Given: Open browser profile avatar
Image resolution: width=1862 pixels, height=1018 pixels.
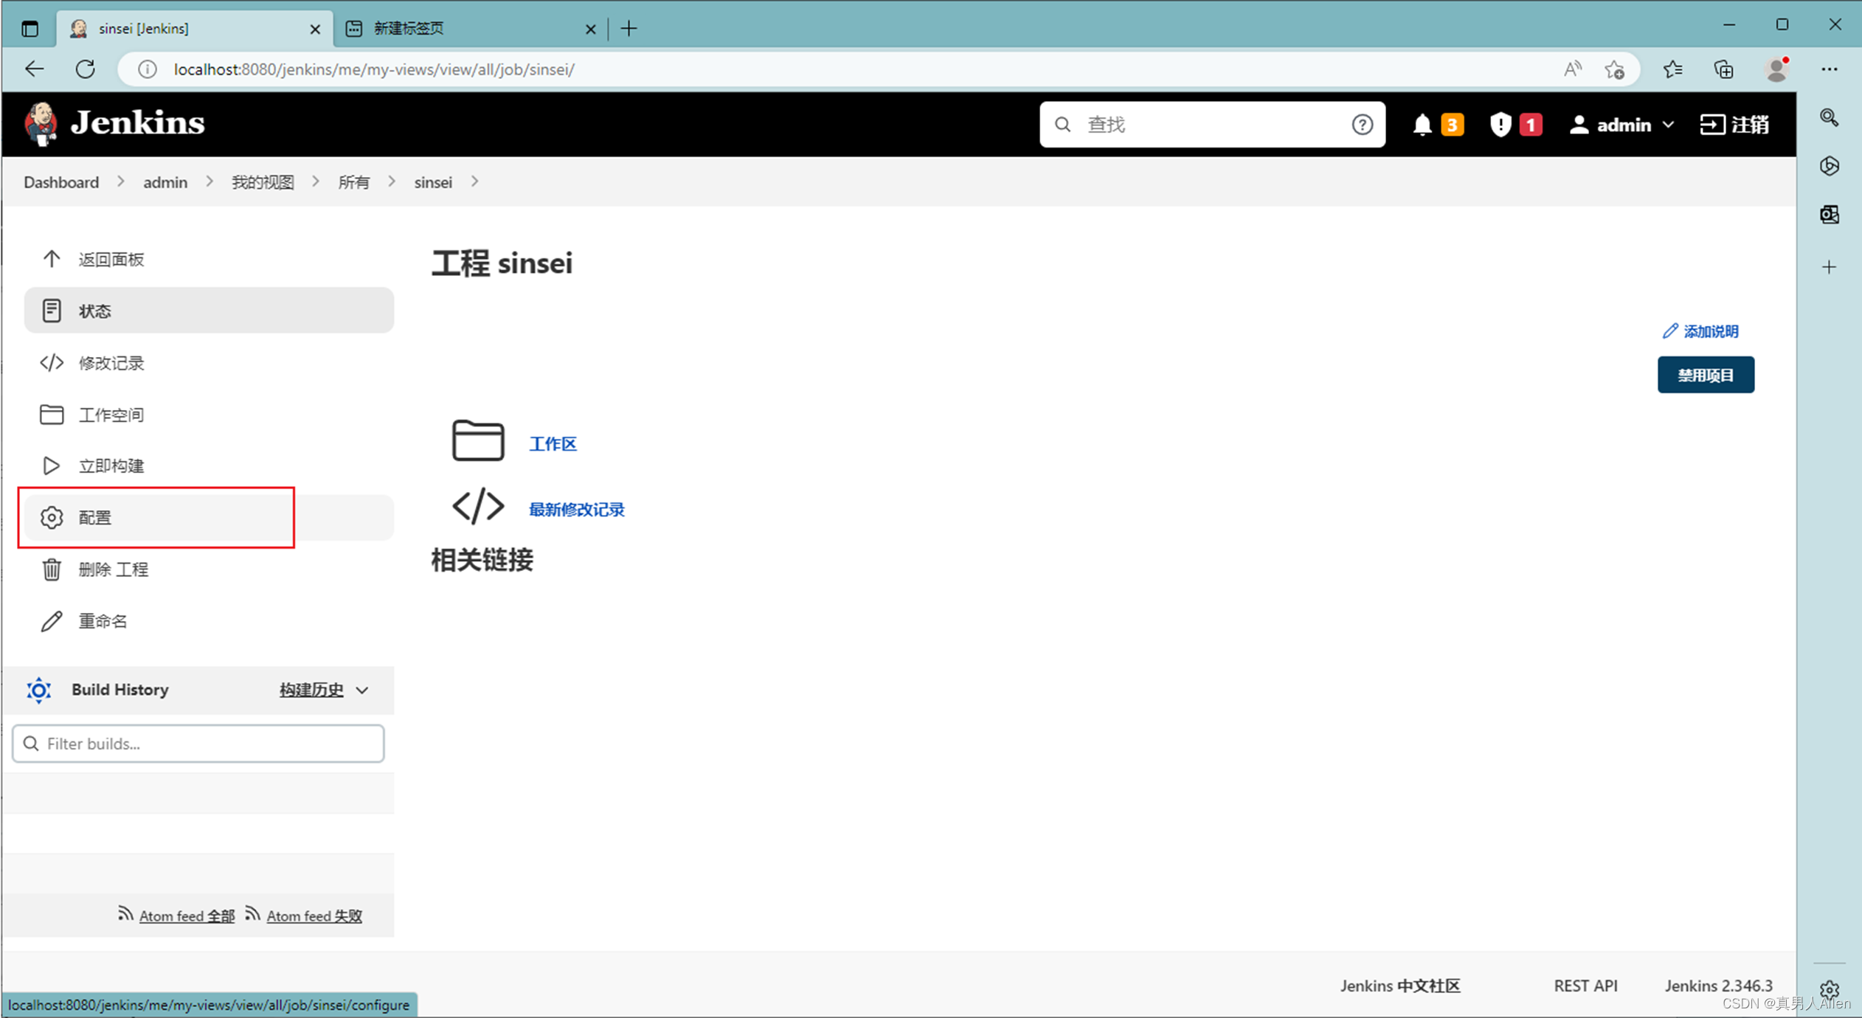Looking at the screenshot, I should point(1776,69).
